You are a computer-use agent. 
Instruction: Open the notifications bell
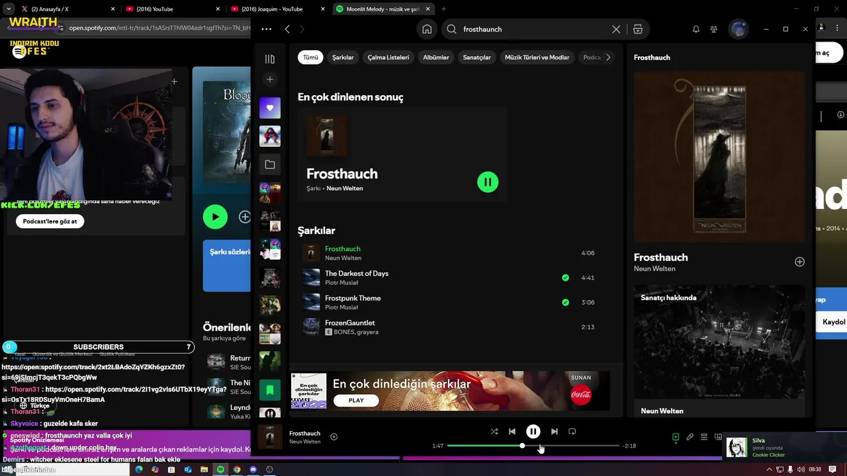point(696,29)
